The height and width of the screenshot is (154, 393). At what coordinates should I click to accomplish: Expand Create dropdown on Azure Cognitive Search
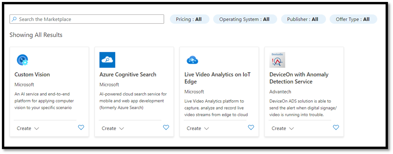(113, 128)
